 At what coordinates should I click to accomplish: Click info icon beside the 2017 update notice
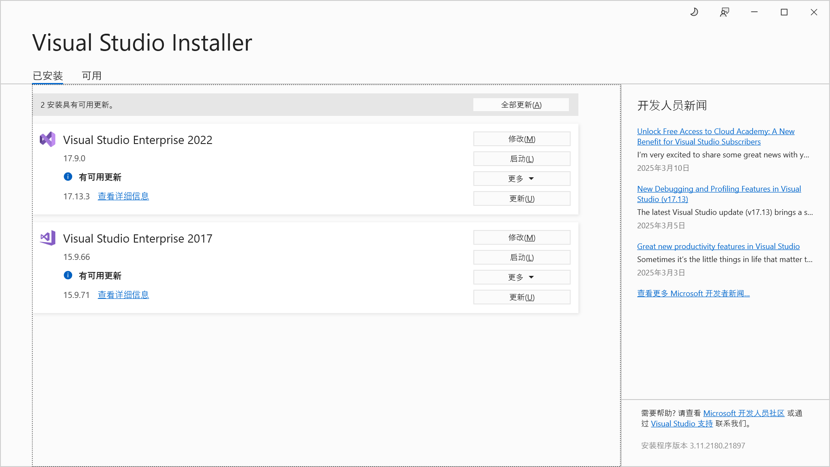[x=68, y=275]
